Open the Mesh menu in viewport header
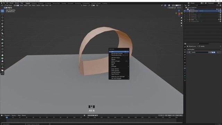Image resolution: width=222 pixels, height=125 pixels. (34, 6)
